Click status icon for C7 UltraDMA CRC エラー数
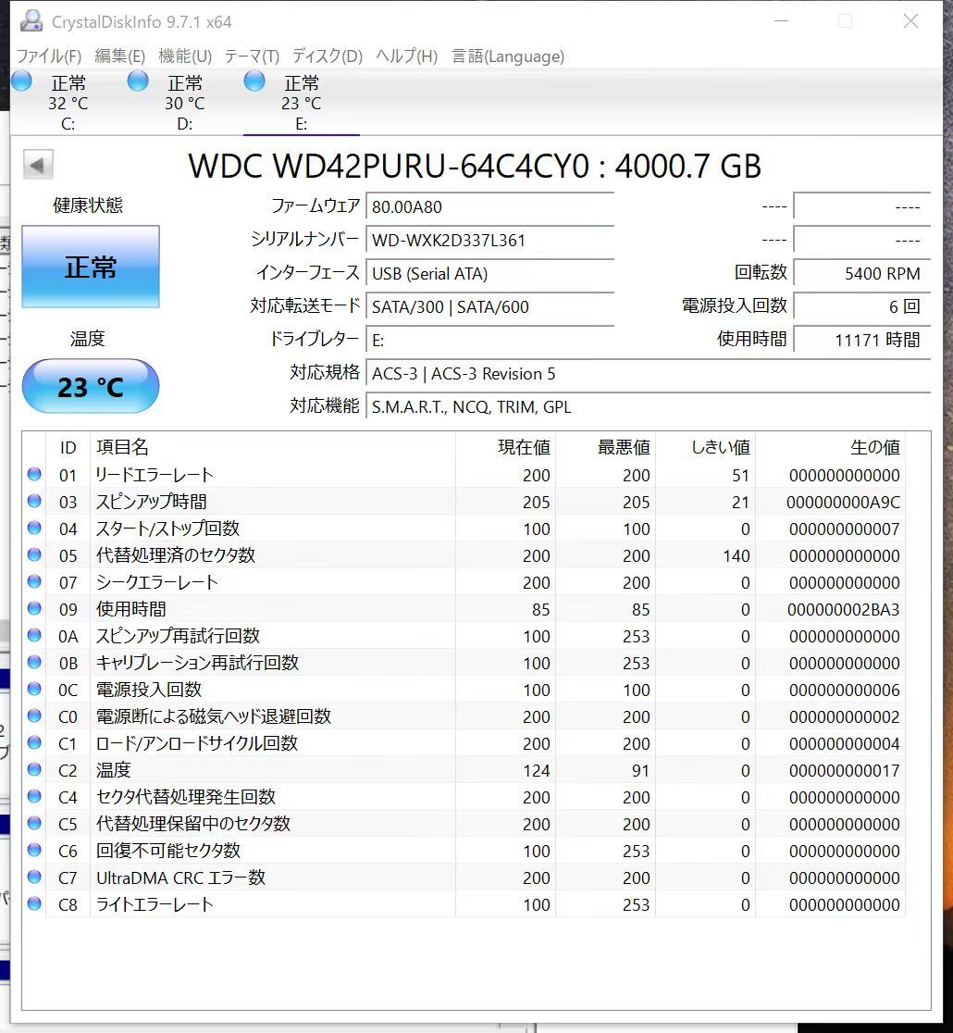This screenshot has height=1033, width=953. [x=34, y=877]
